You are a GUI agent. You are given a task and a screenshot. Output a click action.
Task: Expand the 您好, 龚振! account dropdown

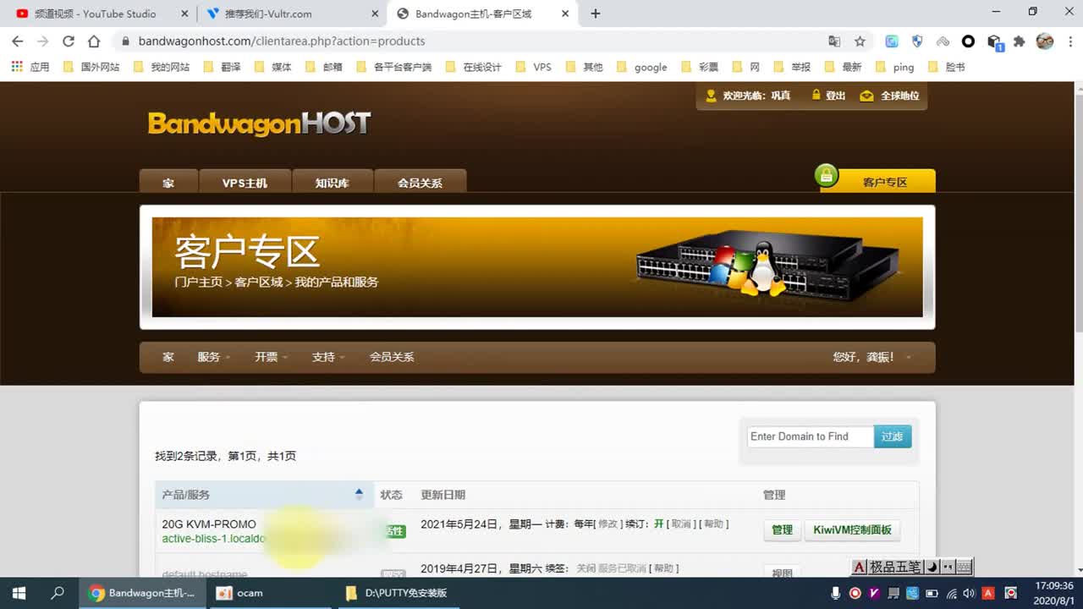(x=871, y=357)
